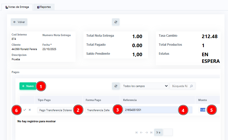228x140 pixels.
Task: Switch to the Reportes tab
Action: click(44, 7)
